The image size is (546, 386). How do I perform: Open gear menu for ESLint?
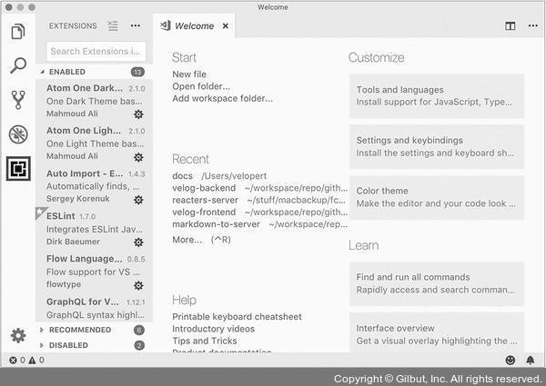(x=138, y=242)
